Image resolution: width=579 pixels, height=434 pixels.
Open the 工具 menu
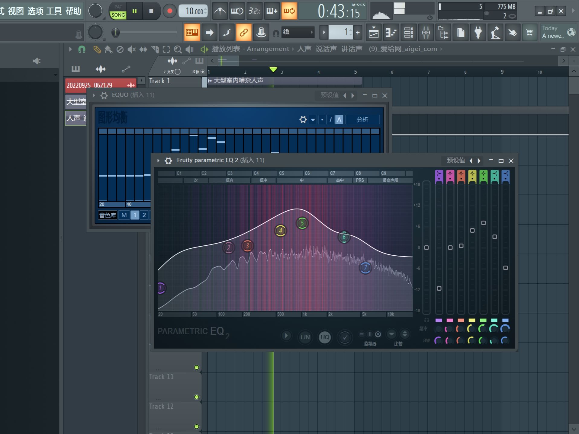pos(54,11)
